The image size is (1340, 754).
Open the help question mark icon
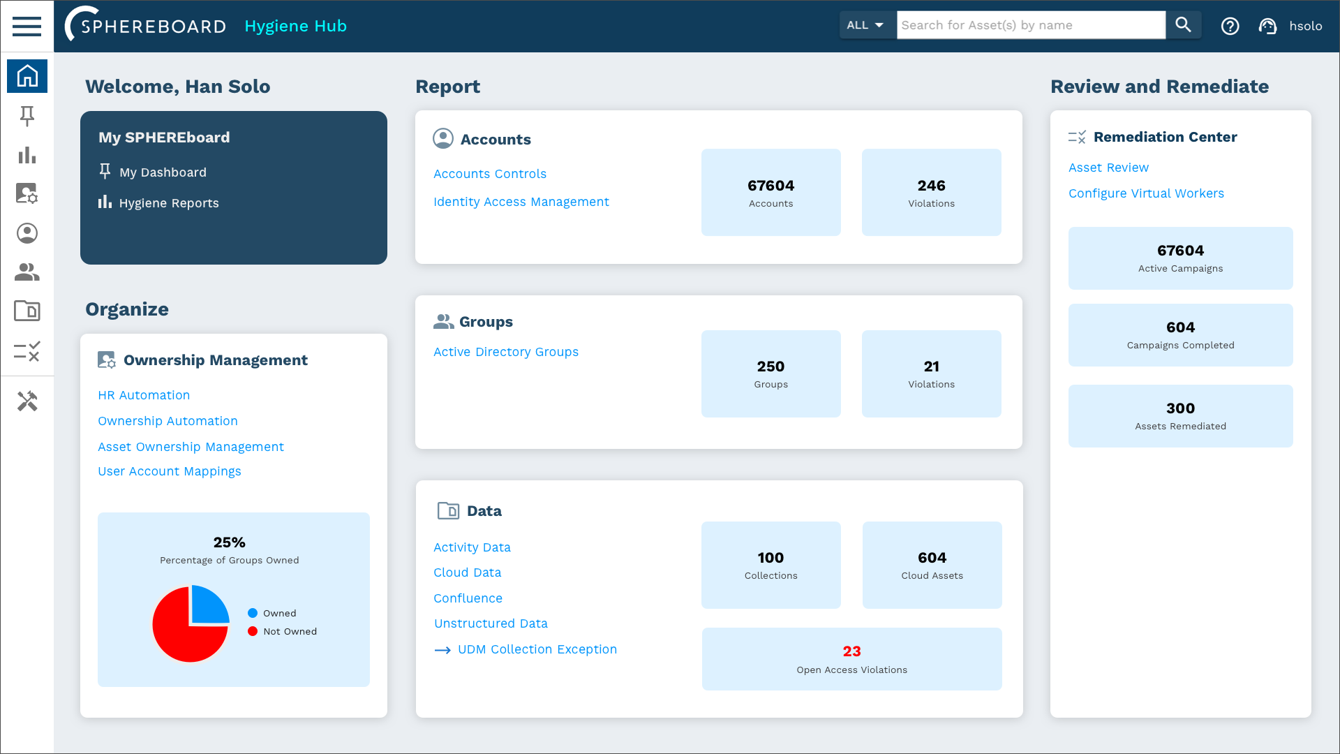point(1230,26)
